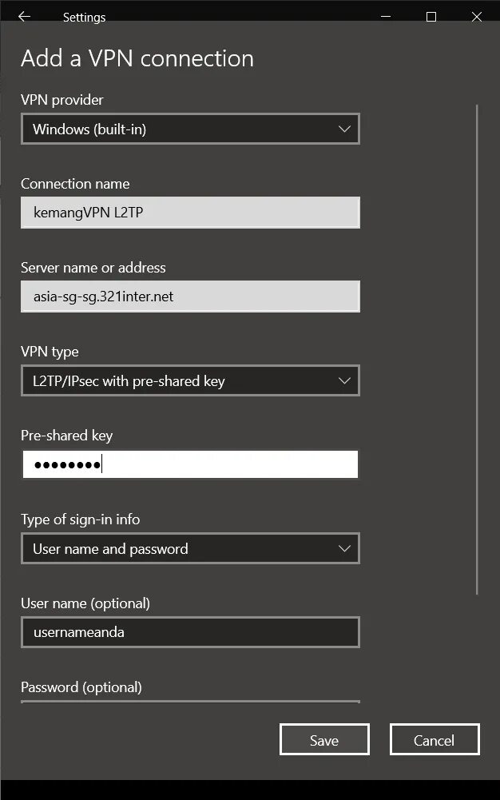Screen dimensions: 500x800
Task: Click inside the Pre-shared key field
Action: click(x=190, y=464)
